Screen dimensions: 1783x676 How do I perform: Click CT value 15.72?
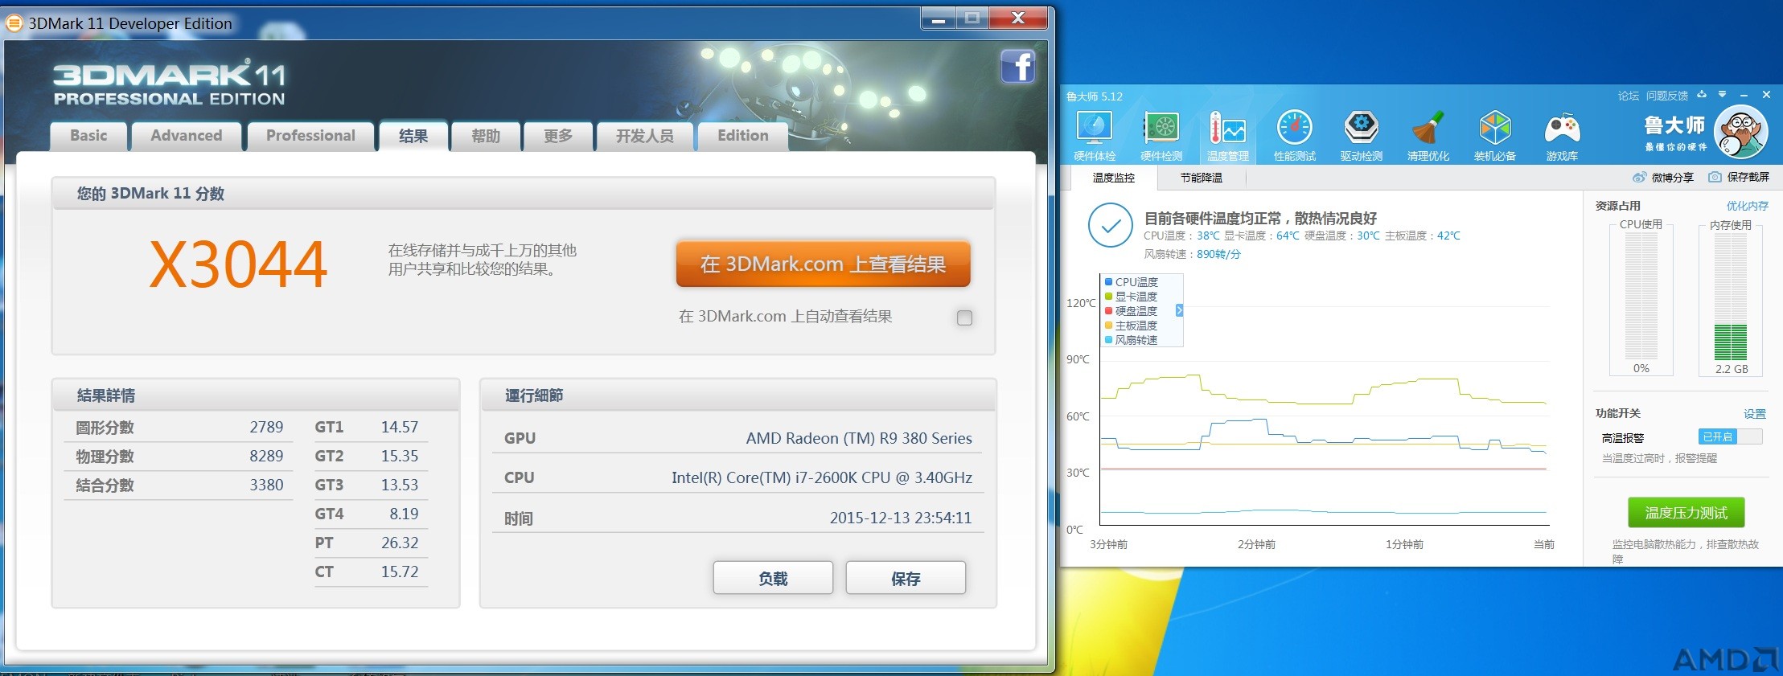pos(400,572)
